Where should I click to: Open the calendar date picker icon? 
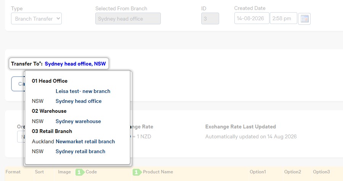pos(304,19)
